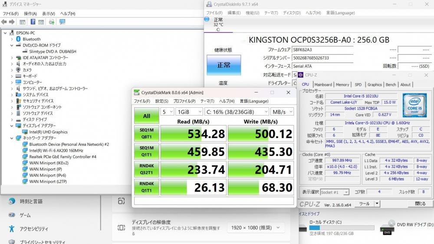Switch to Memory tab in CPU-Z

pyautogui.click(x=342, y=85)
